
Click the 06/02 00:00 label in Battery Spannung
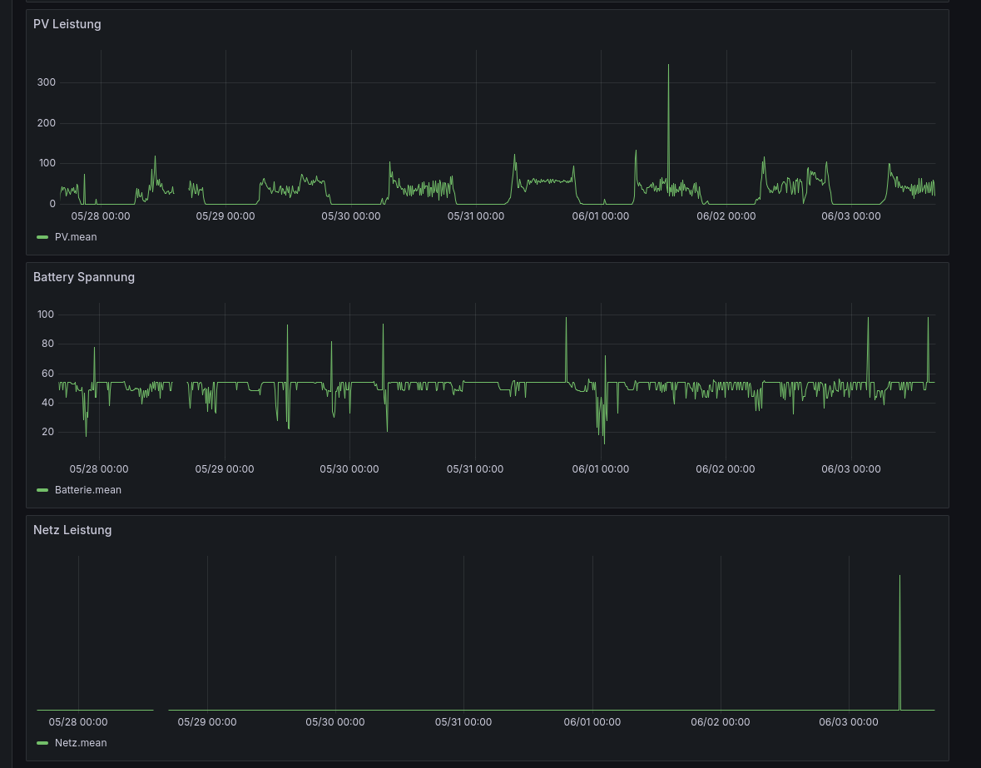[x=726, y=469]
